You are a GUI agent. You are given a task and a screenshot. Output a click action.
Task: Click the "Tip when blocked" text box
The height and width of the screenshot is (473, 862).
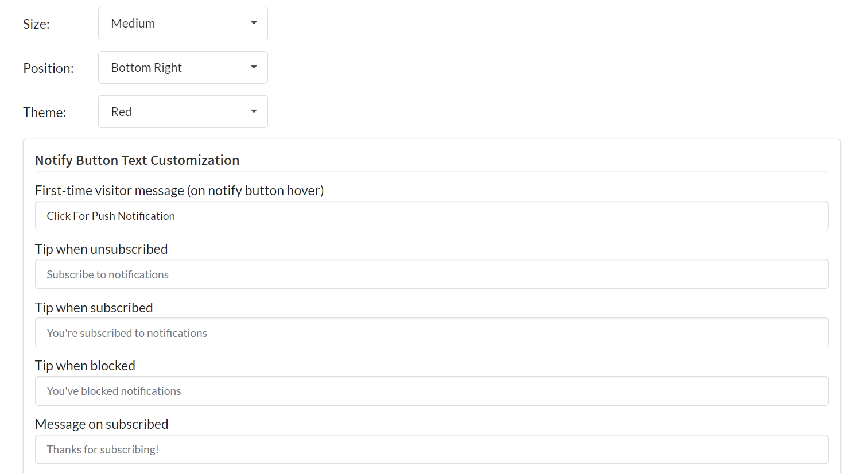click(x=431, y=391)
